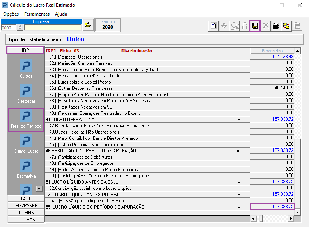
Task: Click the yellow folders transfer toolbar icon
Action: (x=286, y=26)
